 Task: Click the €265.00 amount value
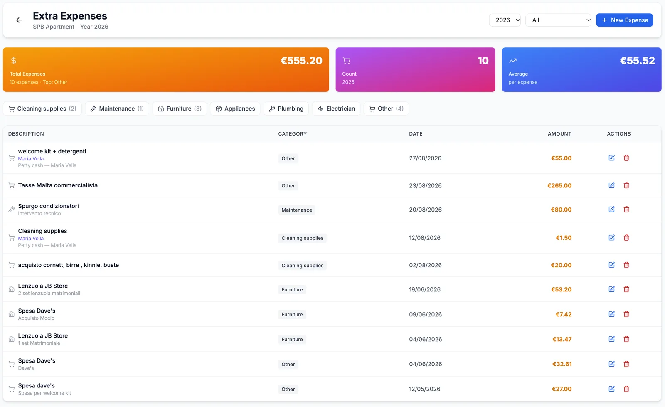click(559, 185)
